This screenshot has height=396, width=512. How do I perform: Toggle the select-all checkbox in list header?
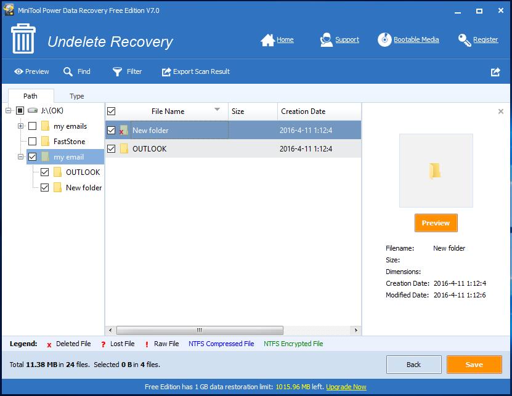pyautogui.click(x=112, y=111)
